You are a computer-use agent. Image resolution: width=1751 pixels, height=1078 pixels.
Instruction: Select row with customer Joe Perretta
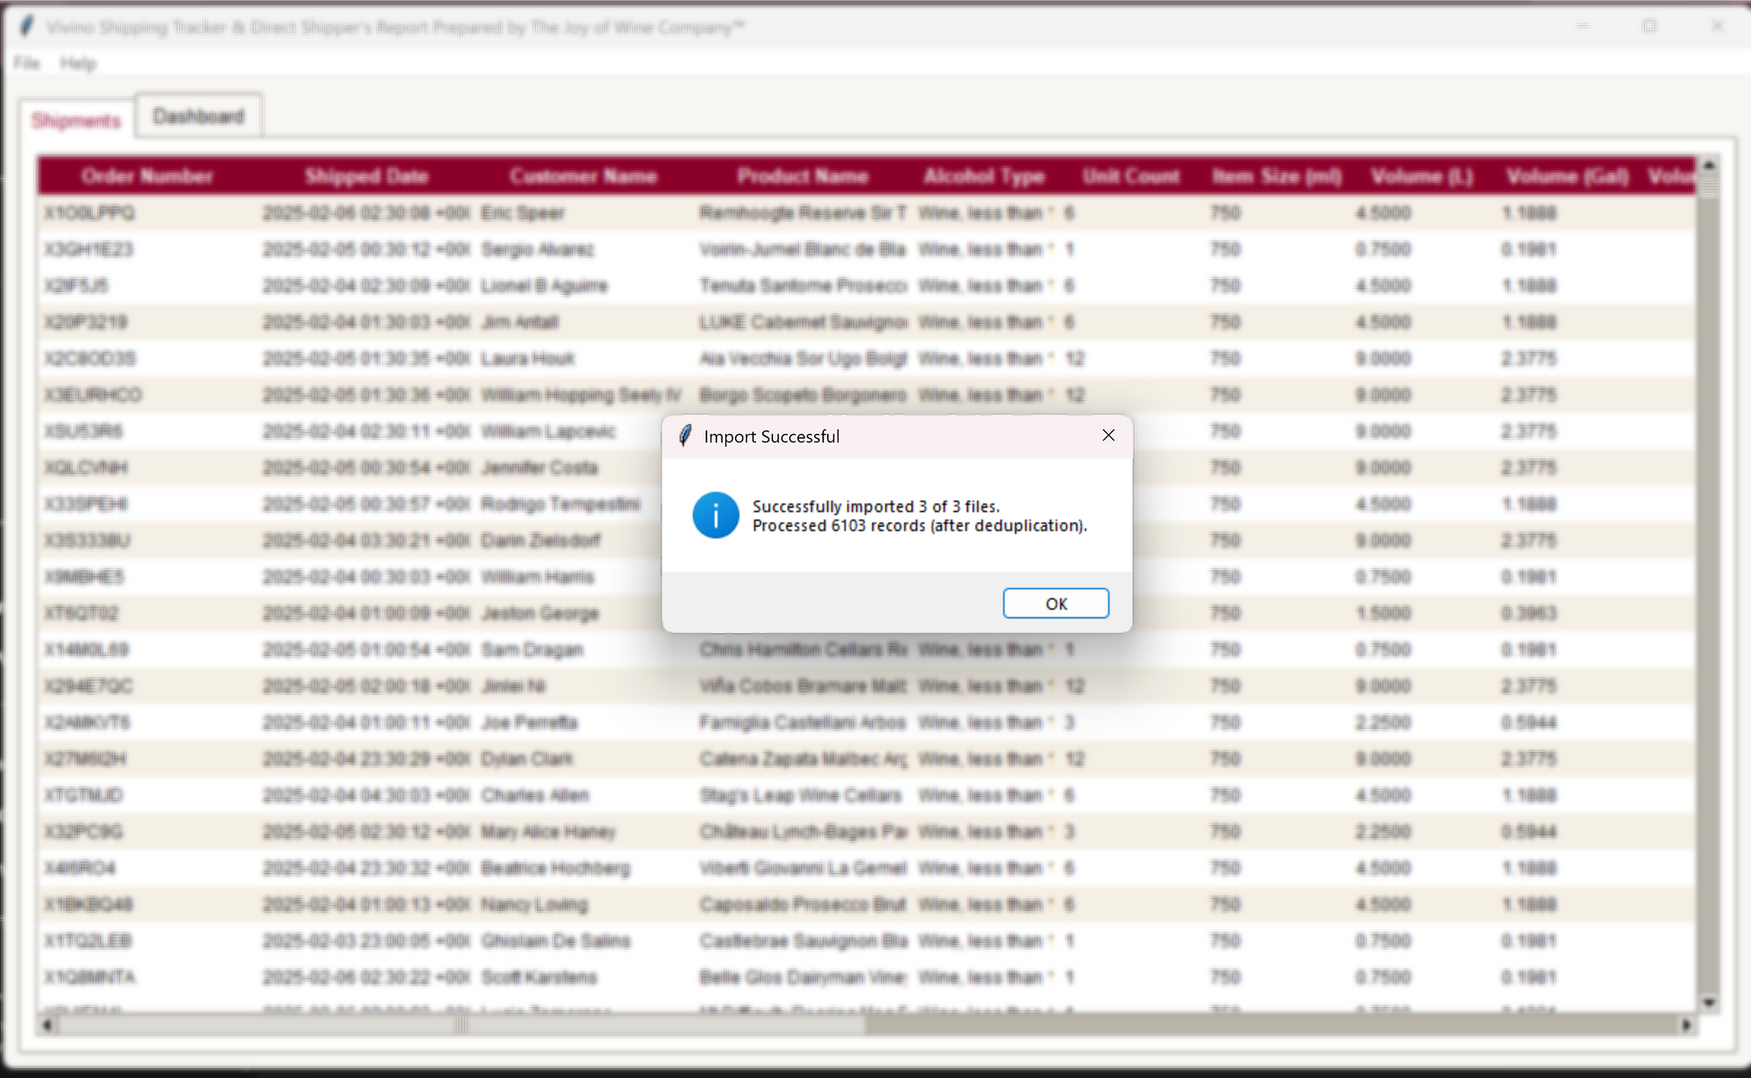867,723
